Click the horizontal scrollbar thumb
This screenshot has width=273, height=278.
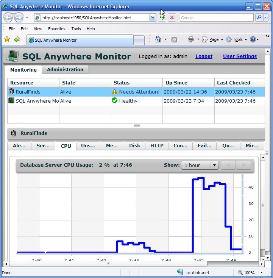[108, 264]
